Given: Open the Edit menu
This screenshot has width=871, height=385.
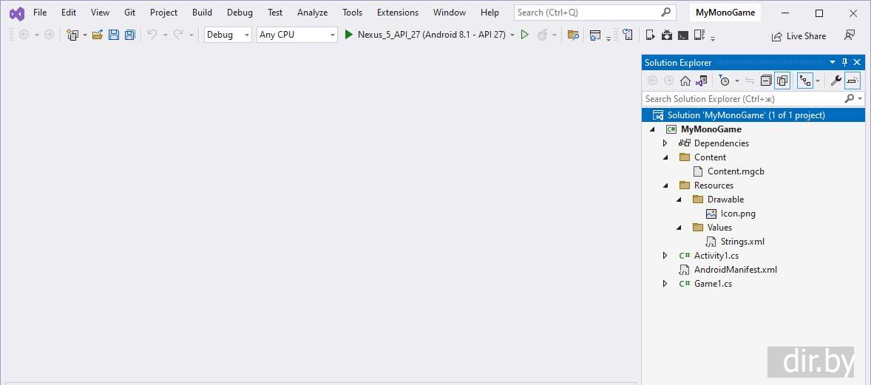Looking at the screenshot, I should tap(69, 13).
